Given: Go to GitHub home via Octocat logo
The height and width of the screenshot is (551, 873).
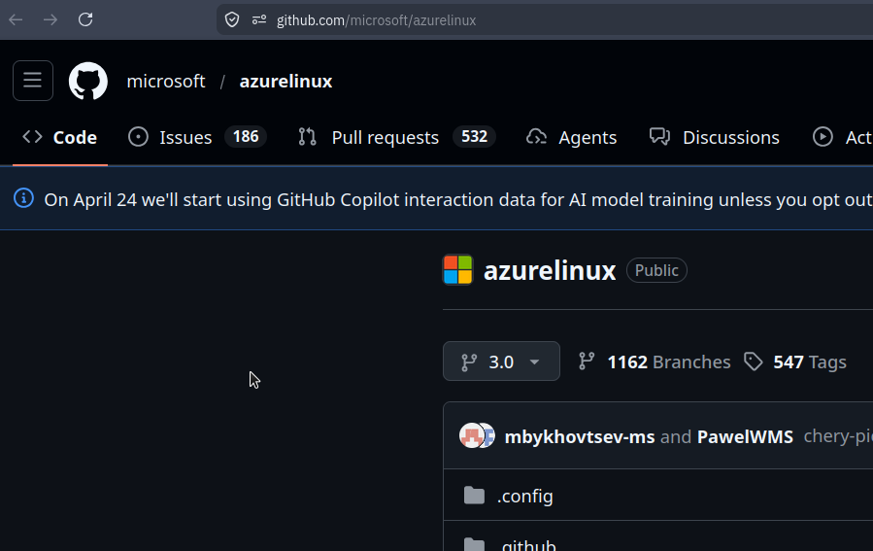Looking at the screenshot, I should click(x=88, y=81).
